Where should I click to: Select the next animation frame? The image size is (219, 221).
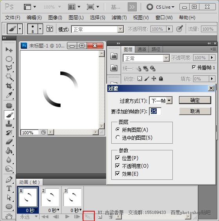(x=77, y=217)
